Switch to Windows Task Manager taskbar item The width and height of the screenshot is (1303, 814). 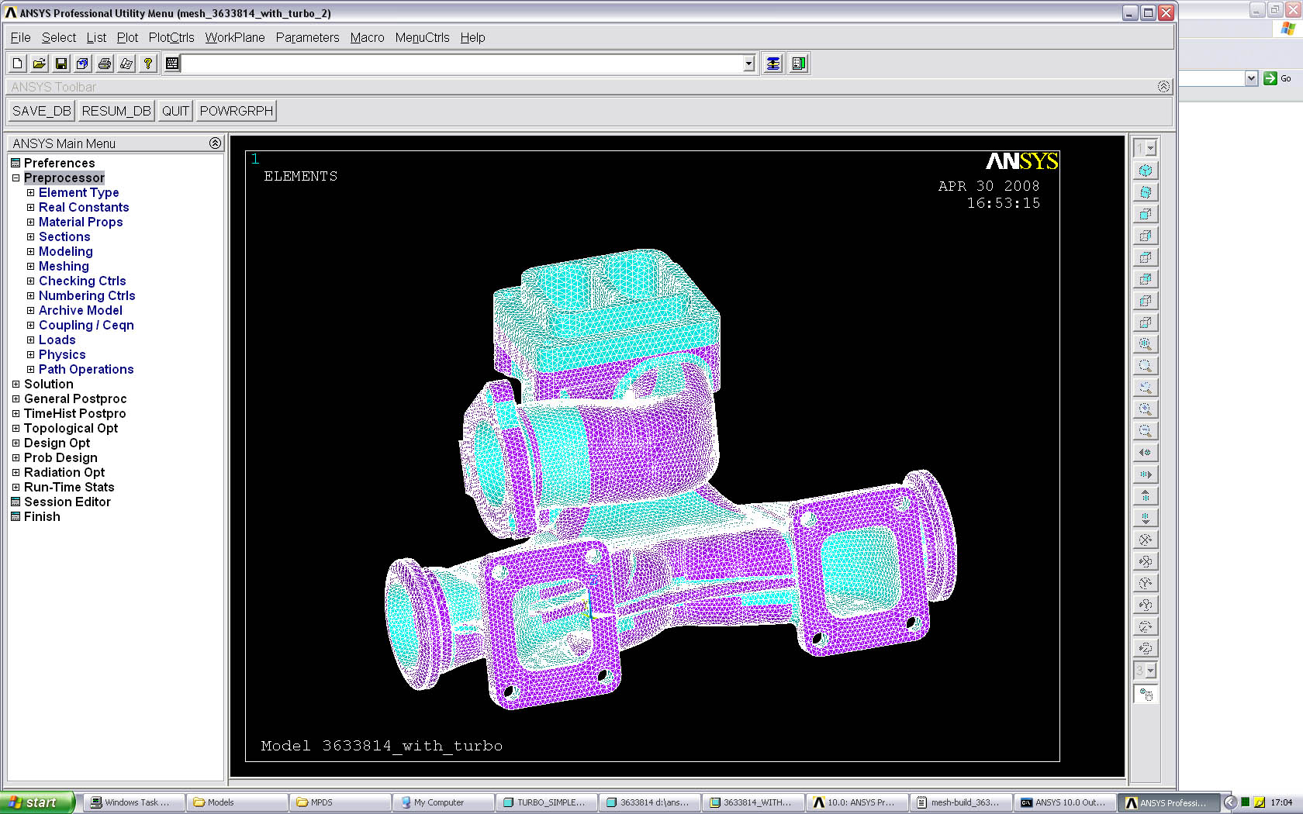(134, 802)
